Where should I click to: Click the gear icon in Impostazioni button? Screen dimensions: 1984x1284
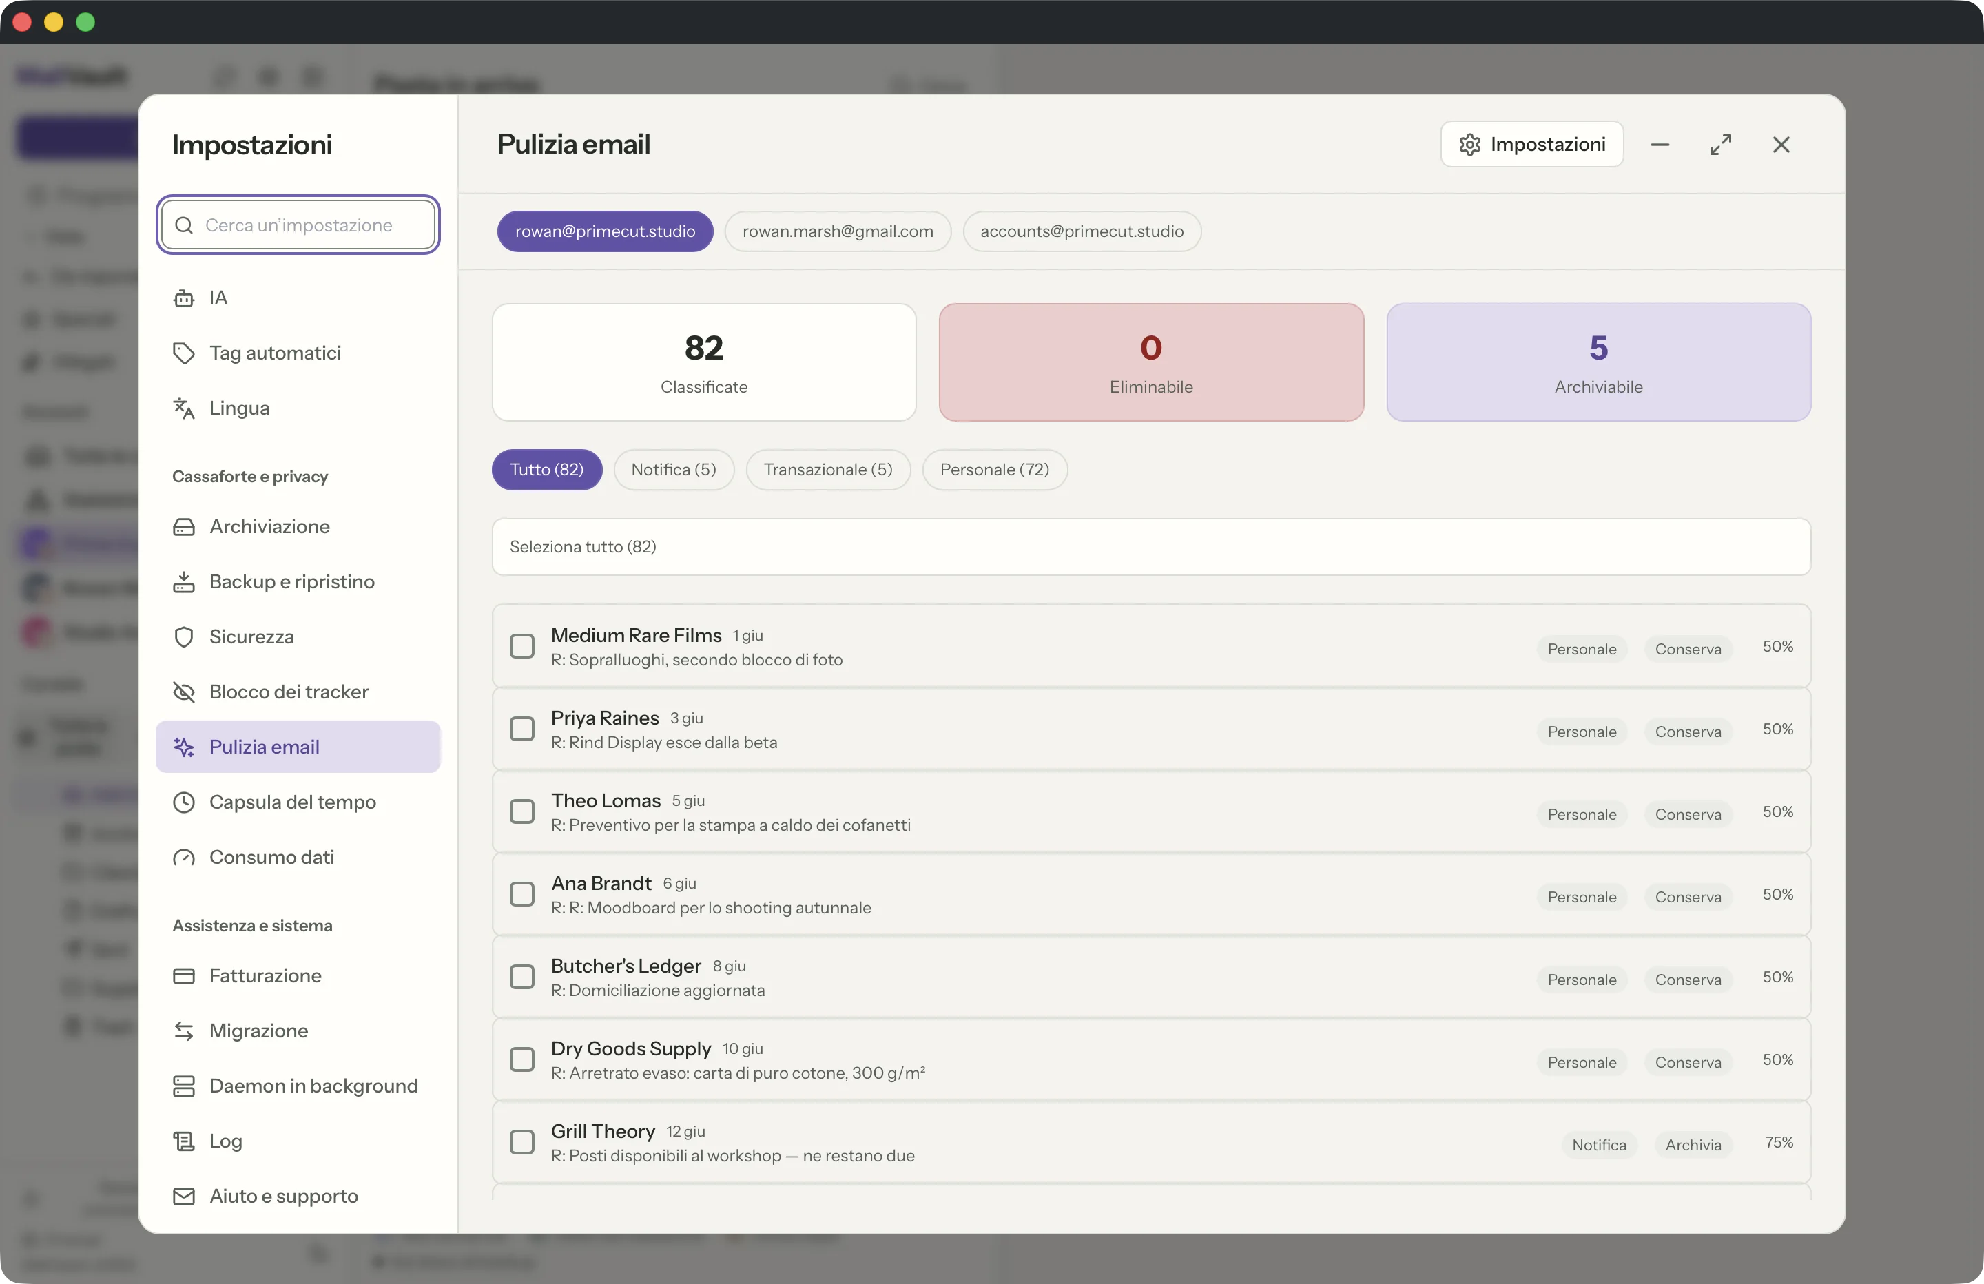[1469, 144]
